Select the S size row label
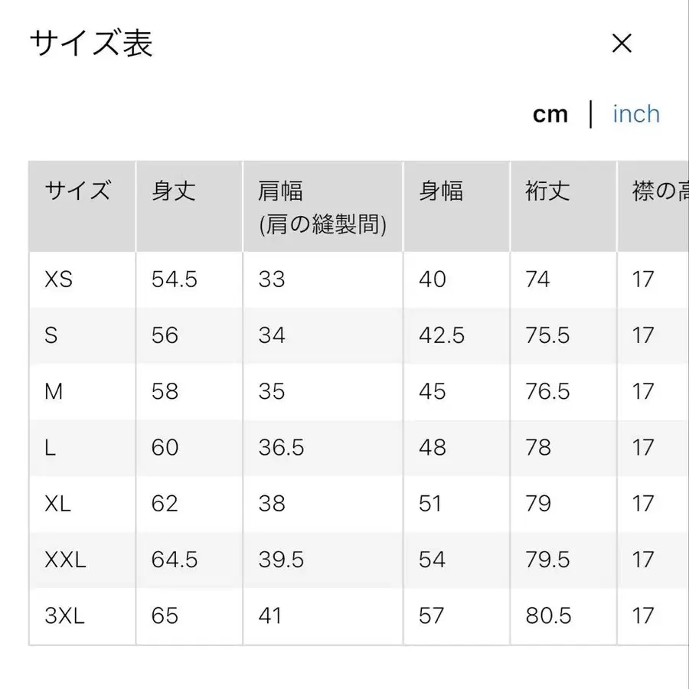 [x=51, y=335]
